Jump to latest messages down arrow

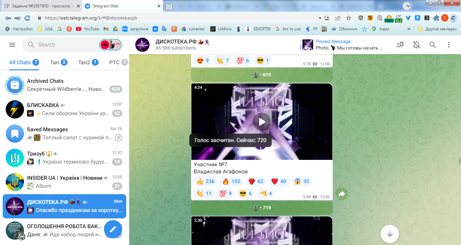click(x=390, y=234)
